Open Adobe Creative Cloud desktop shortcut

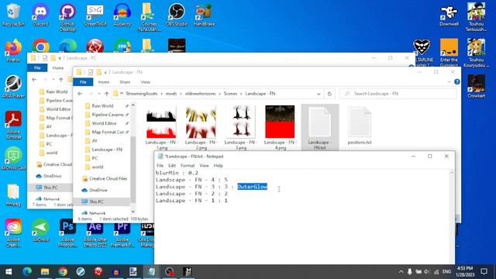coord(13,232)
